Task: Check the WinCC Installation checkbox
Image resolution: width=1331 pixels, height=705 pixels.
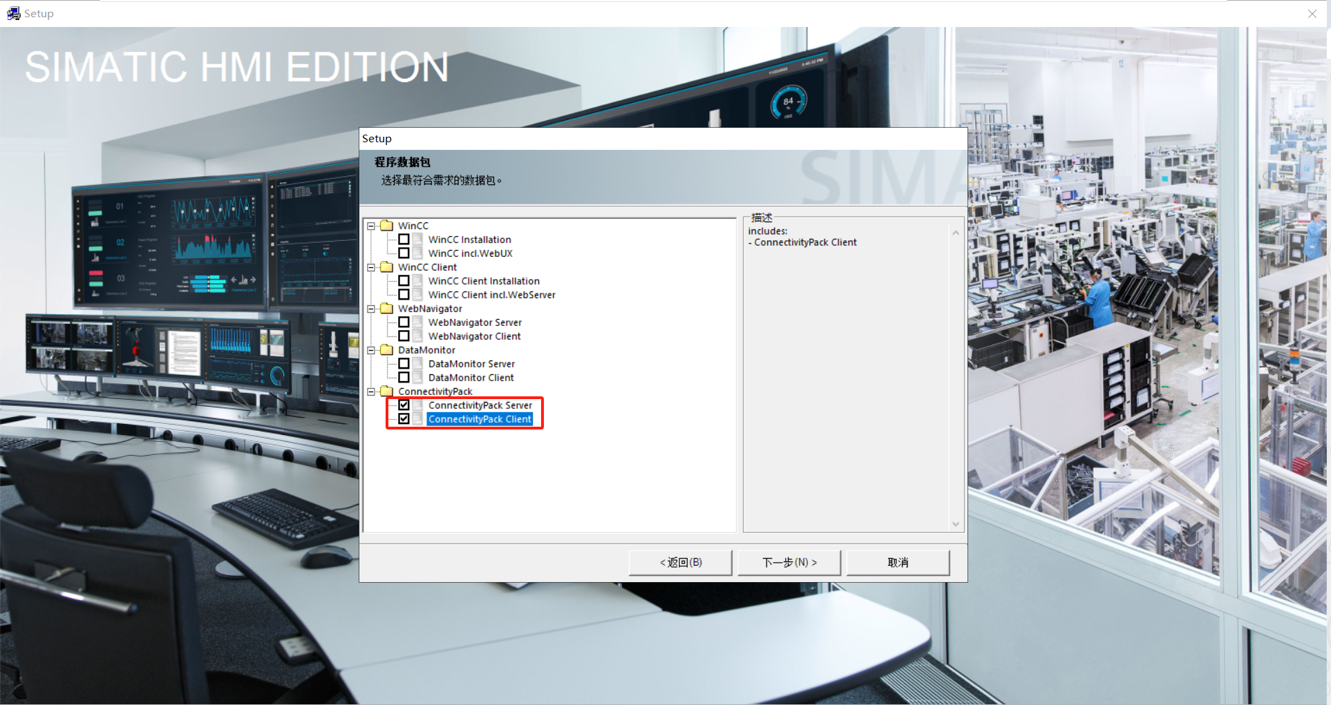Action: [x=404, y=240]
